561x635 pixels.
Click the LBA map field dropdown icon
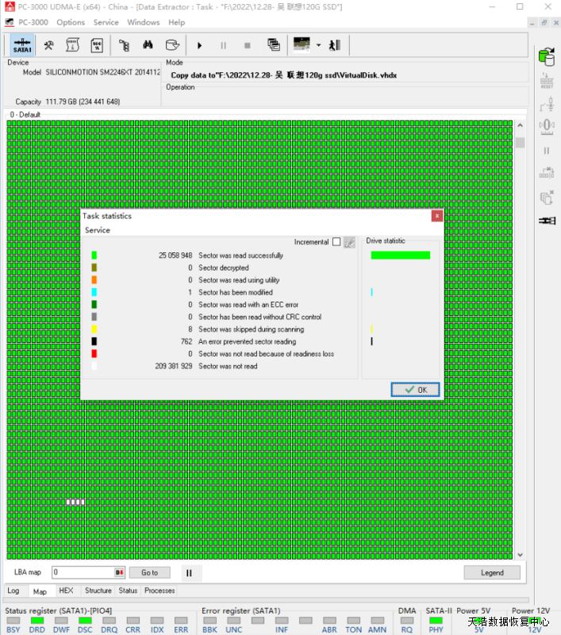tap(120, 572)
